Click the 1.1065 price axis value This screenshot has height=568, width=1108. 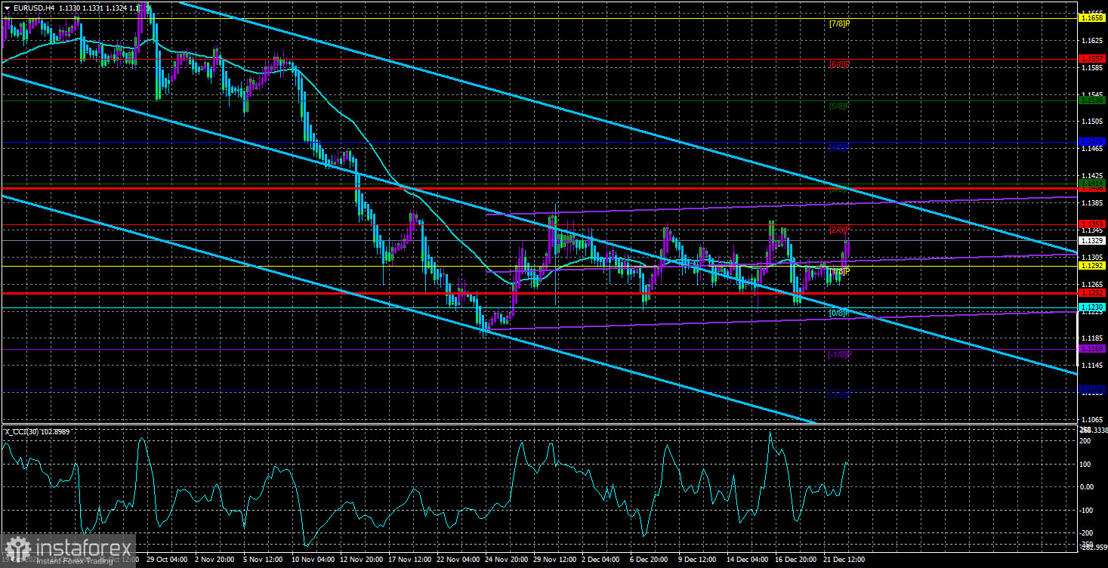point(1092,420)
